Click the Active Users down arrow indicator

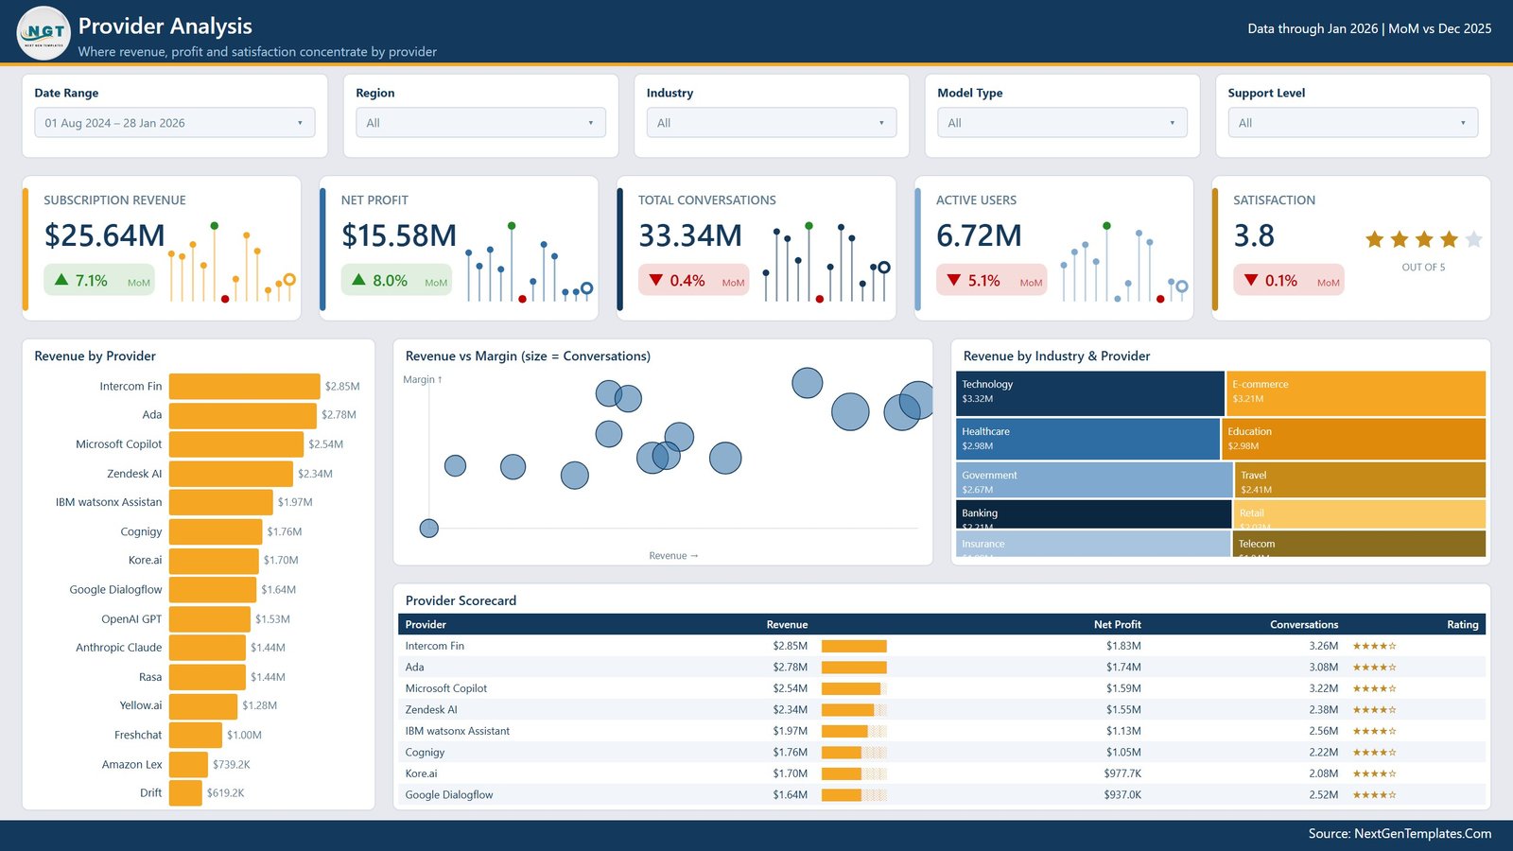953,280
